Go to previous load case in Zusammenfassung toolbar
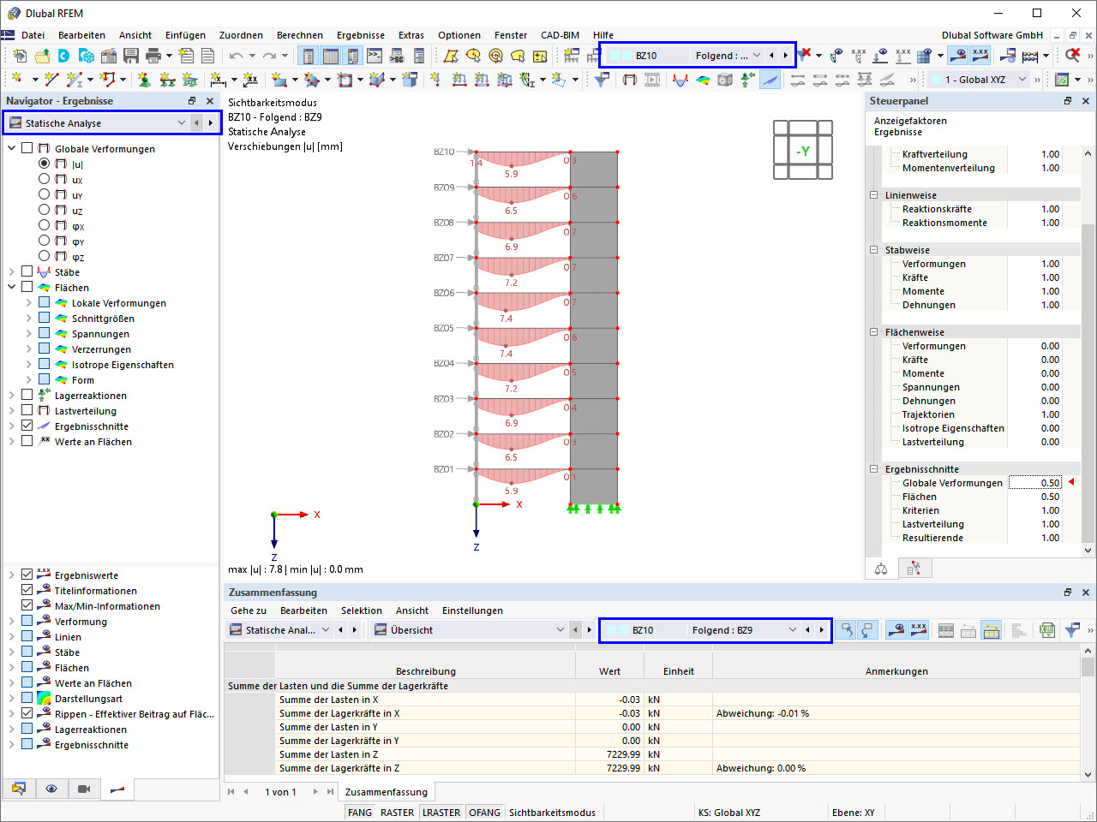This screenshot has width=1097, height=822. coord(807,630)
